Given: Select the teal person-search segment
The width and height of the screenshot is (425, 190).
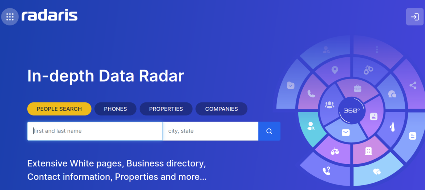Looking at the screenshot, I should pos(311,126).
